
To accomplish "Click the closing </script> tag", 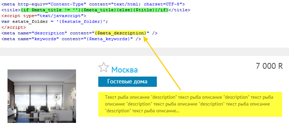I will pyautogui.click(x=14, y=27).
